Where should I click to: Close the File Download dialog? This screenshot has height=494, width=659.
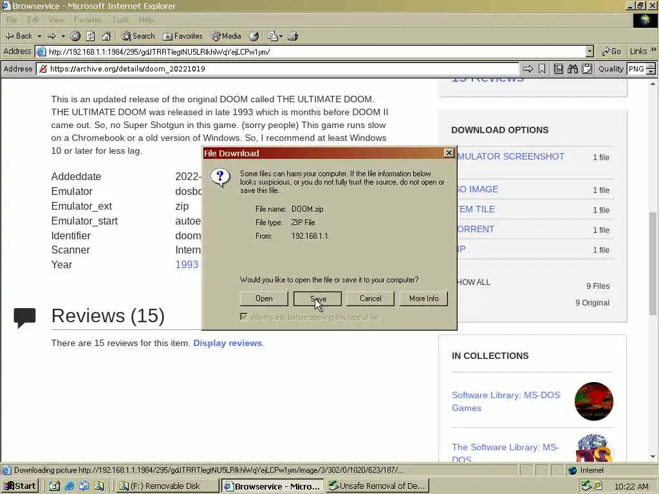(449, 153)
